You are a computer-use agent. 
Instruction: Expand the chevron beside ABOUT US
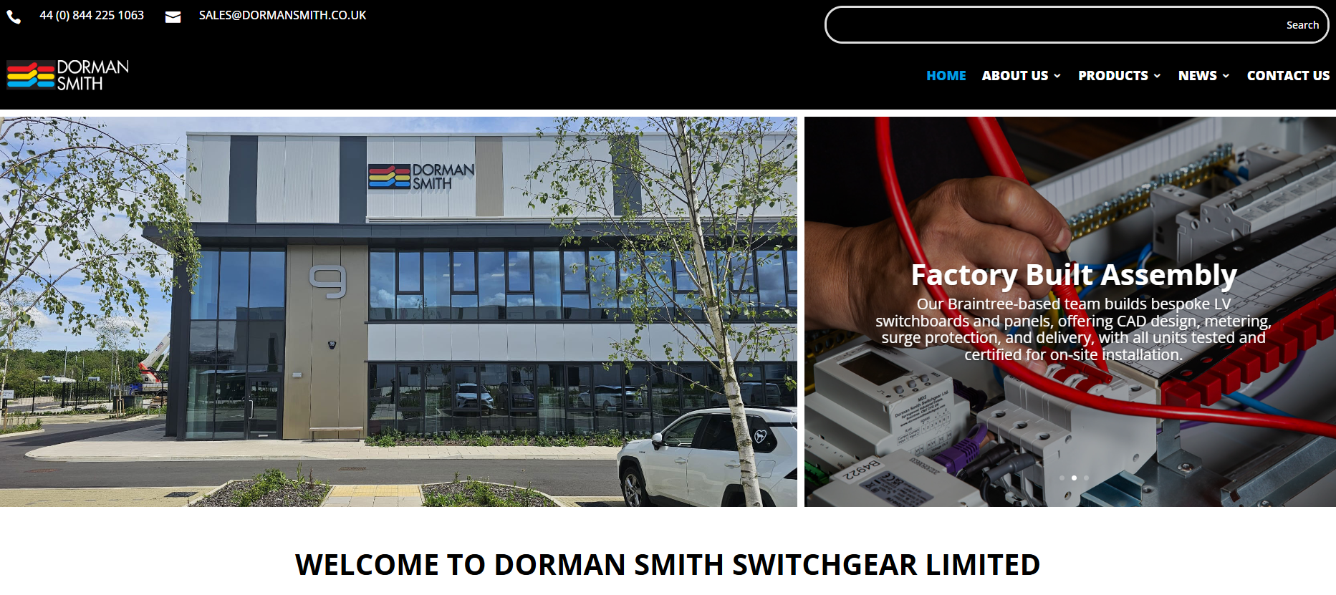point(1057,76)
